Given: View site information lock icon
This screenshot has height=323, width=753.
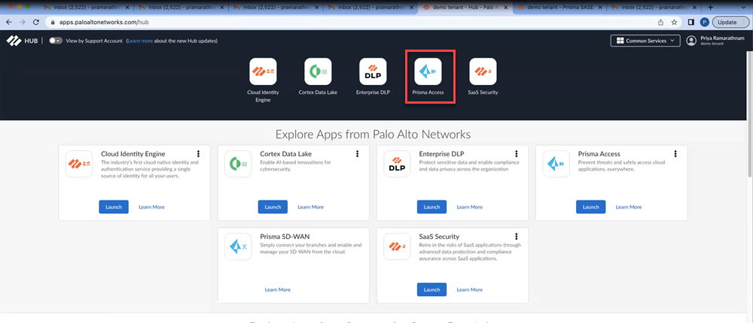Looking at the screenshot, I should tap(53, 22).
